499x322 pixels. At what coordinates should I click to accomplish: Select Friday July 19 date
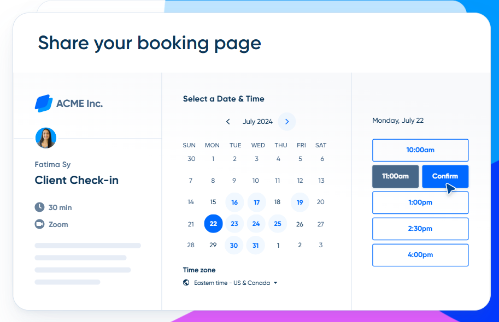300,202
